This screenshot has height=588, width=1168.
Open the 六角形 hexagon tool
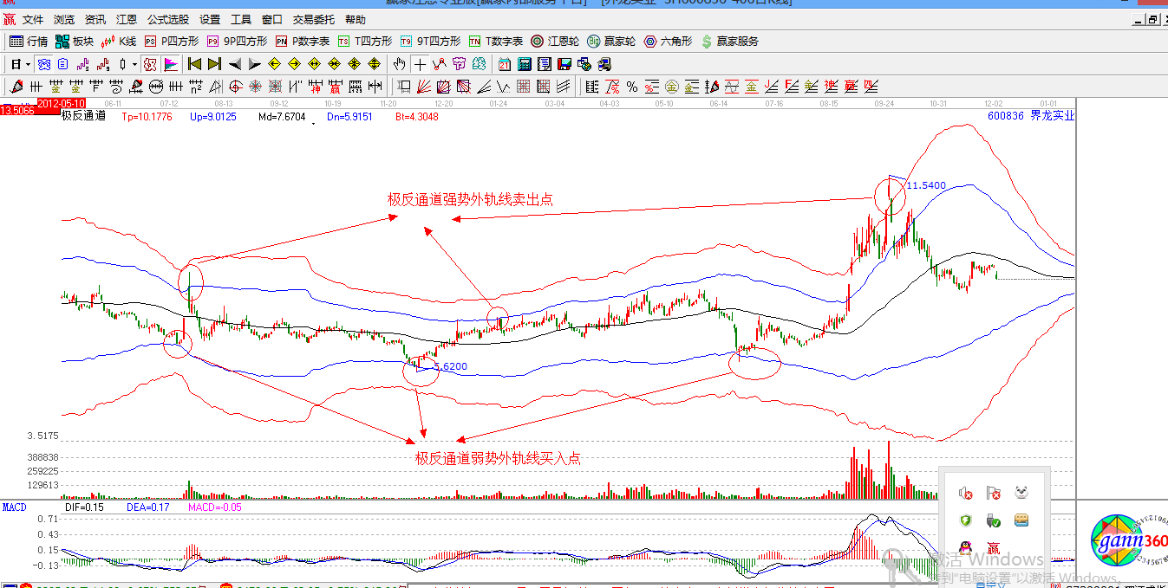coord(668,41)
